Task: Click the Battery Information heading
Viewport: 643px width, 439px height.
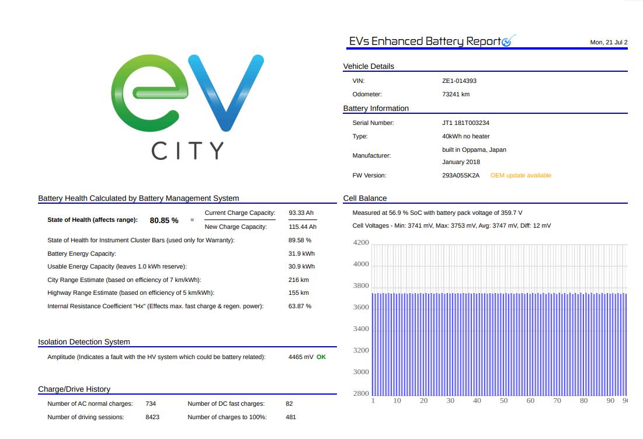Action: [376, 109]
